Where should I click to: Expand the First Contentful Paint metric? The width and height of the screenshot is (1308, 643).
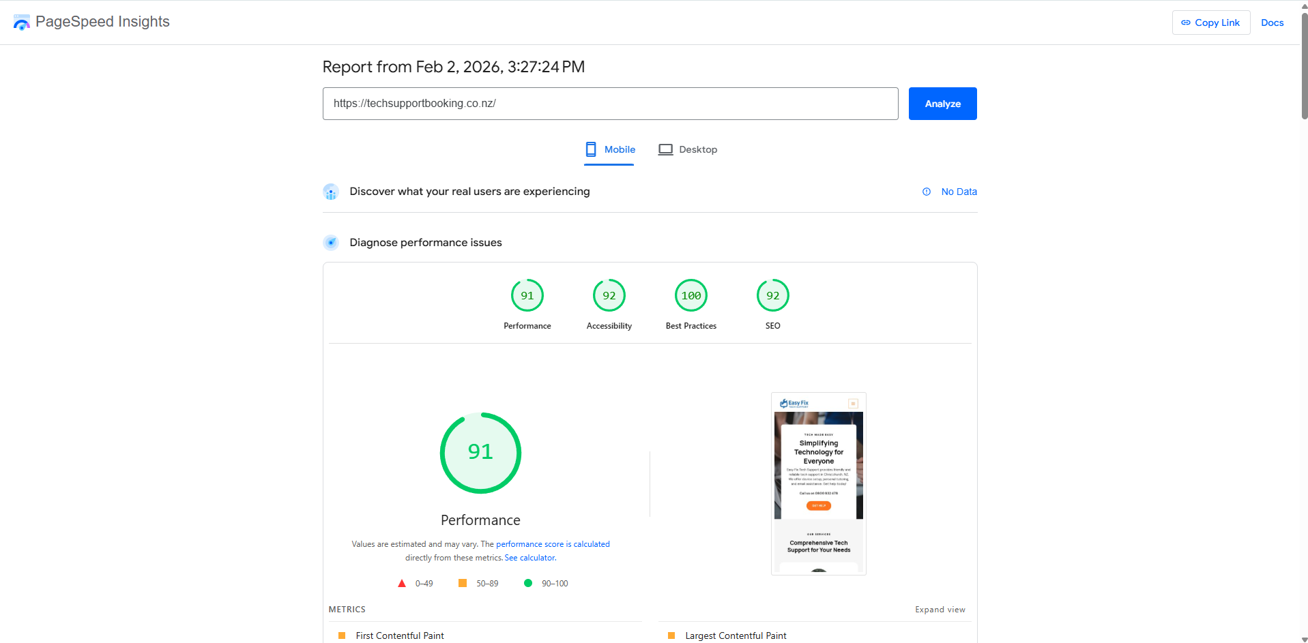tap(400, 635)
